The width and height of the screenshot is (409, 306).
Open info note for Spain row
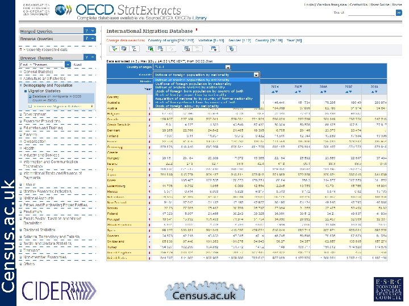click(x=149, y=230)
